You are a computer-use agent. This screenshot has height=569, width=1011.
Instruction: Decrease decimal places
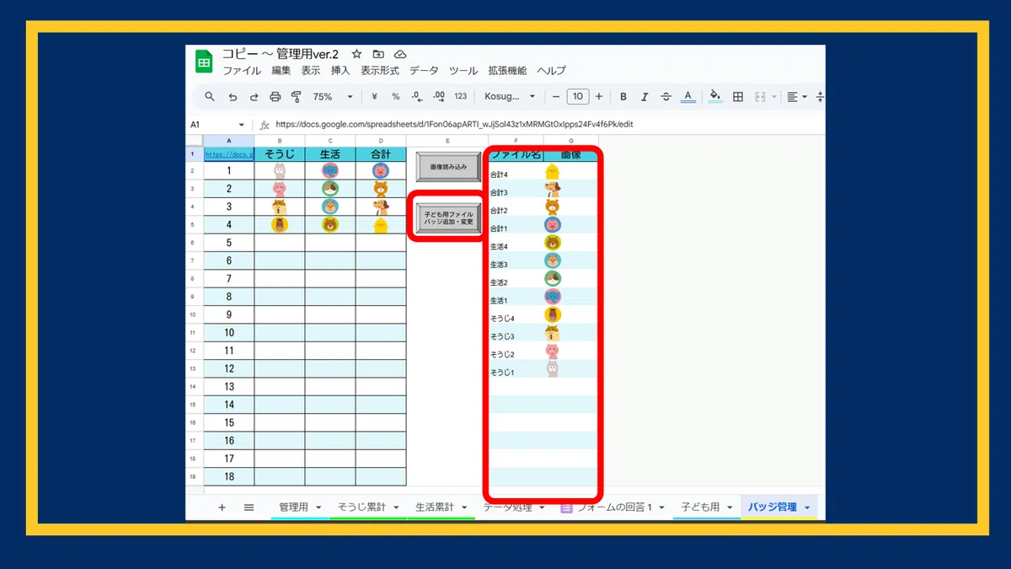(417, 97)
